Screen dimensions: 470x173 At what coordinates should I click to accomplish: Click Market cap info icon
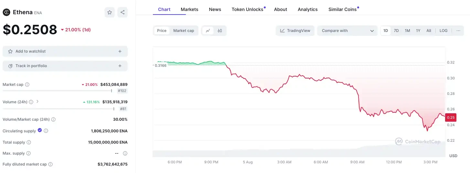27,85
